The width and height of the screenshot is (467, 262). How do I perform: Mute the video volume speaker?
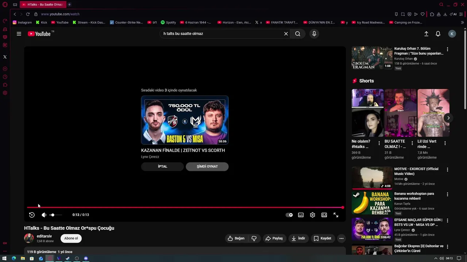click(44, 215)
